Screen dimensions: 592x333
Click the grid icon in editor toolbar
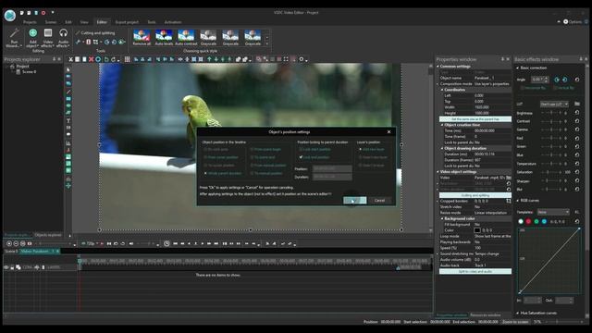128,59
